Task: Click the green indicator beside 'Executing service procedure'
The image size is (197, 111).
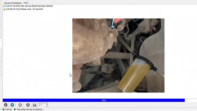Action: (15, 109)
